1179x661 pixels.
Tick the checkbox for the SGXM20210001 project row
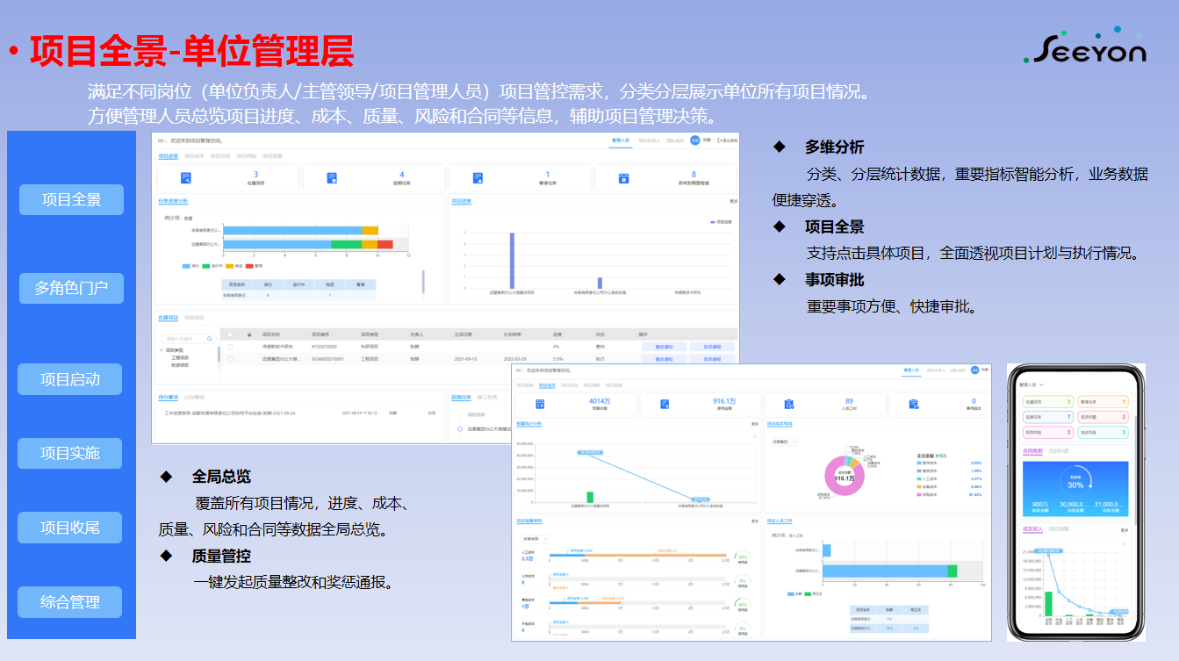(230, 359)
